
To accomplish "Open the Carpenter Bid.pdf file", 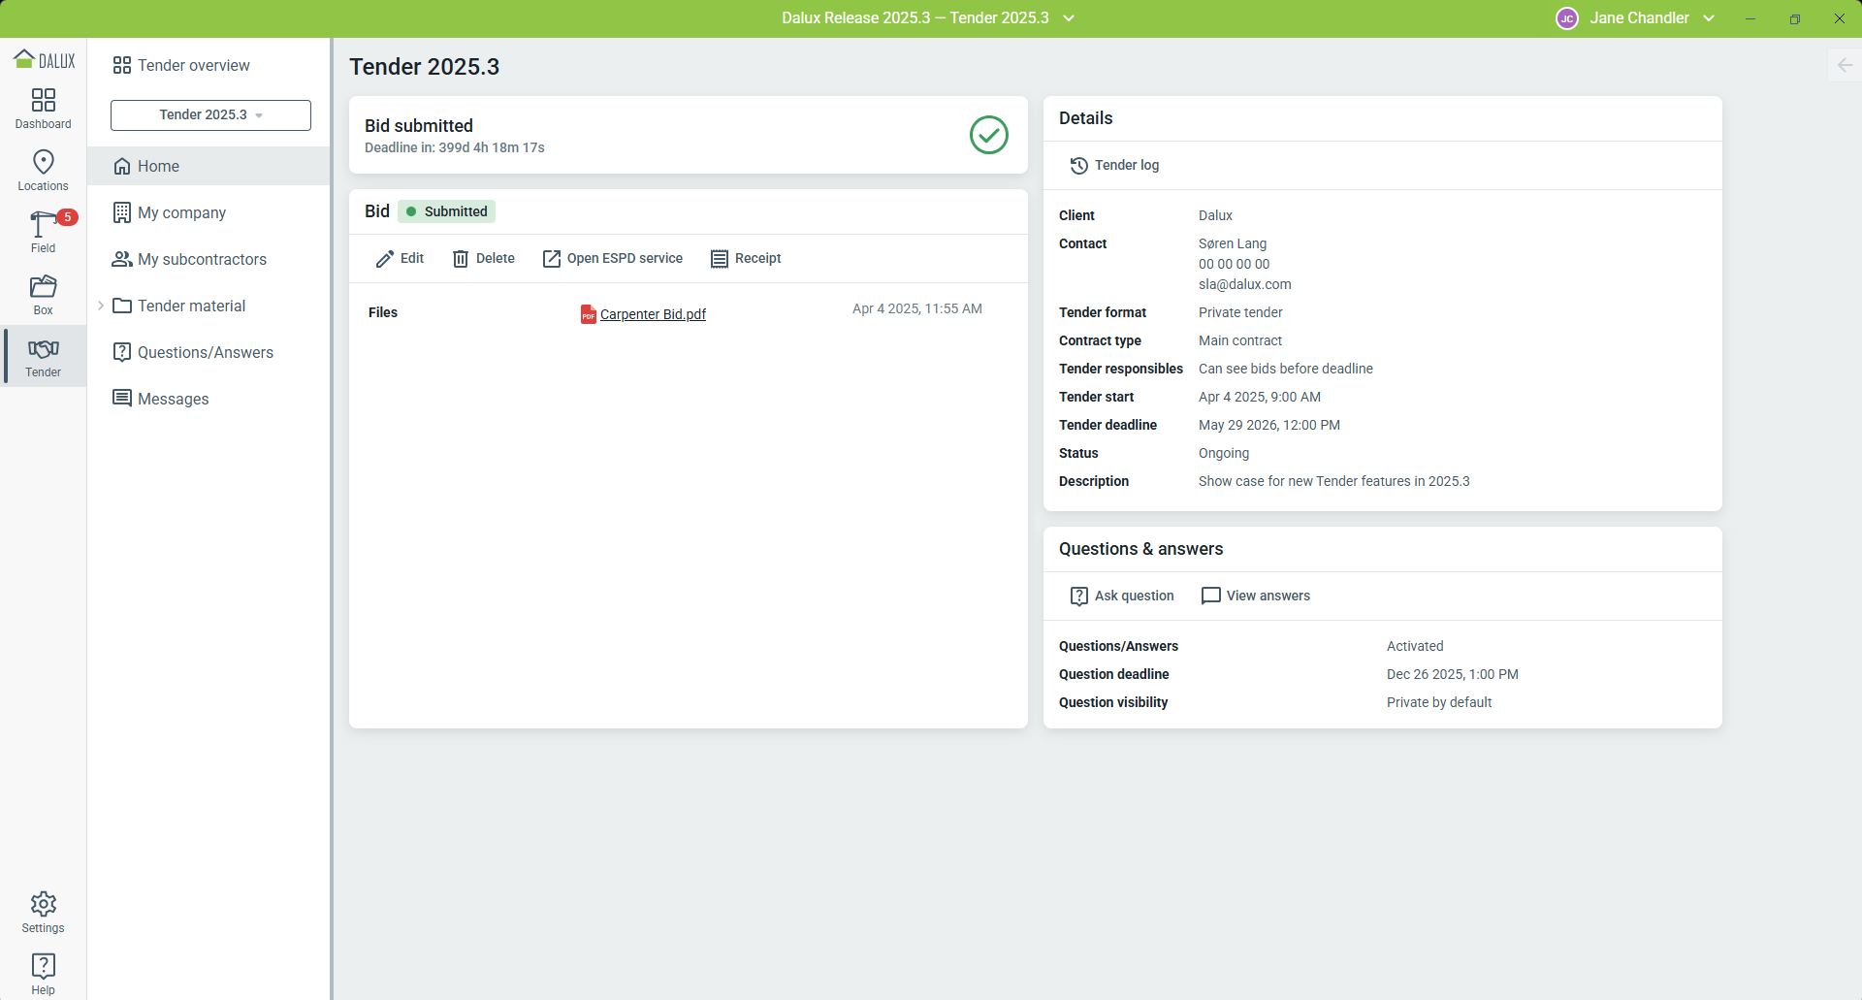I will coord(652,314).
